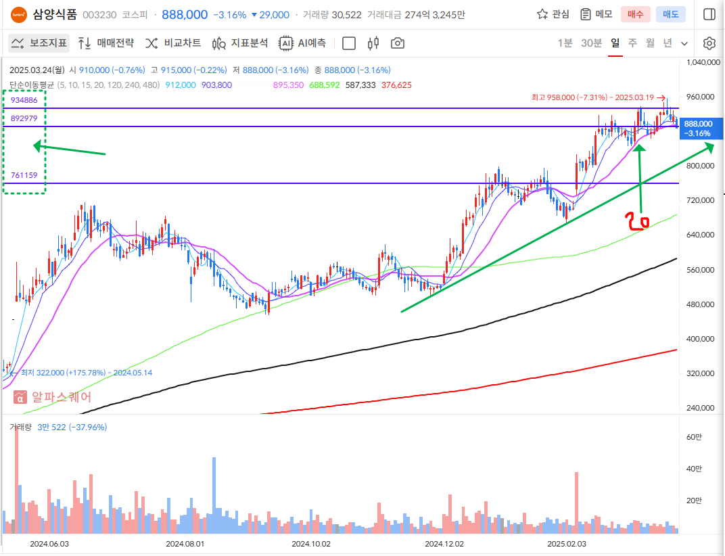Open the 지표분석 indicator analysis tool
The width and height of the screenshot is (725, 556).
[x=240, y=43]
